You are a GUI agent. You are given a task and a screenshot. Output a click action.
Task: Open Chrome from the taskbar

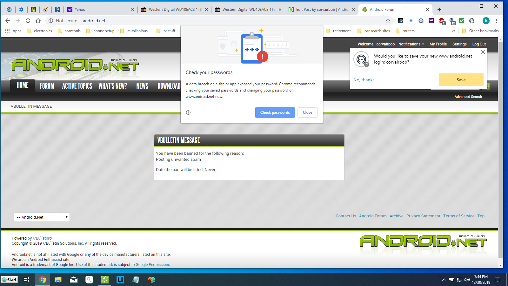point(43,280)
